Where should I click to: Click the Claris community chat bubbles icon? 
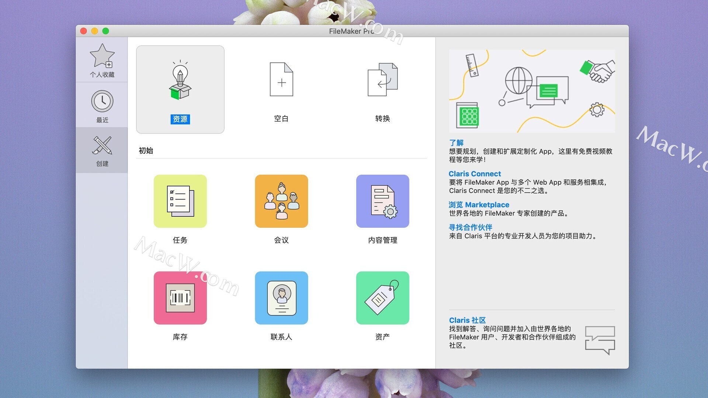coord(600,340)
